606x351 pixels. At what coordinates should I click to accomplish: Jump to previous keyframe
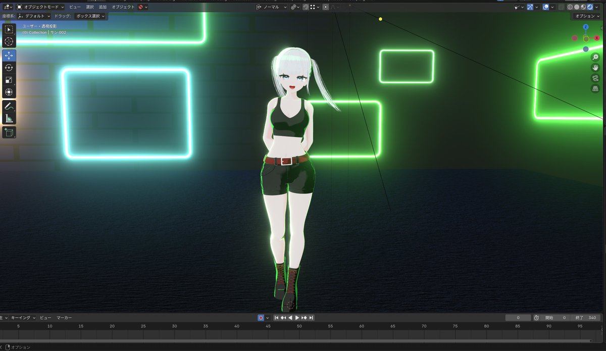[x=283, y=318]
